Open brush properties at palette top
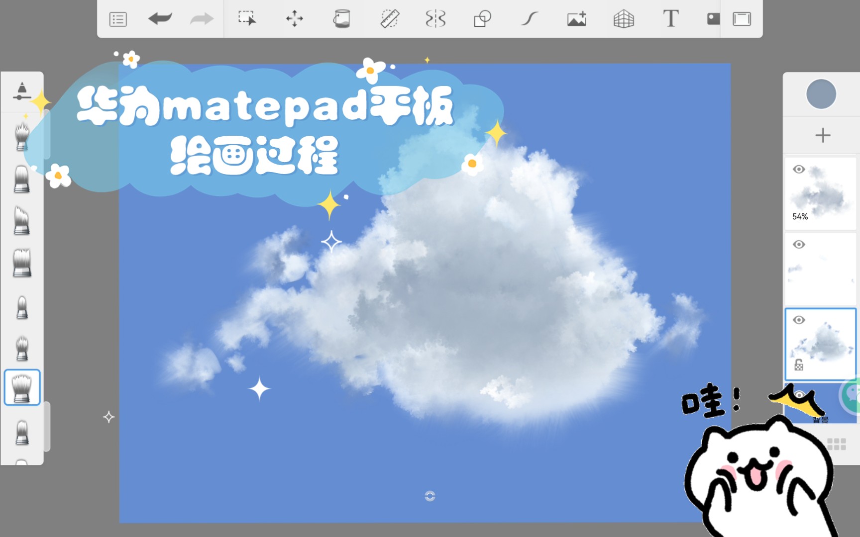 click(22, 91)
